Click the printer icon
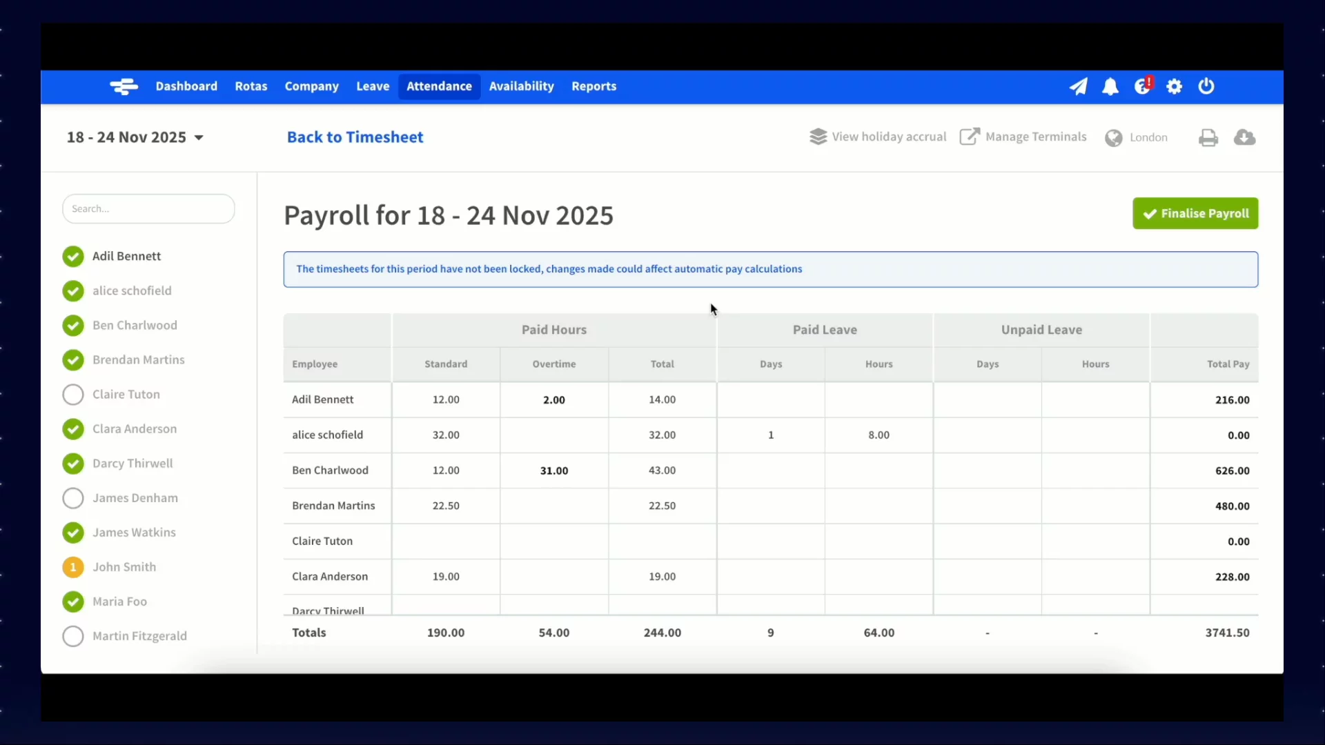 pyautogui.click(x=1208, y=138)
